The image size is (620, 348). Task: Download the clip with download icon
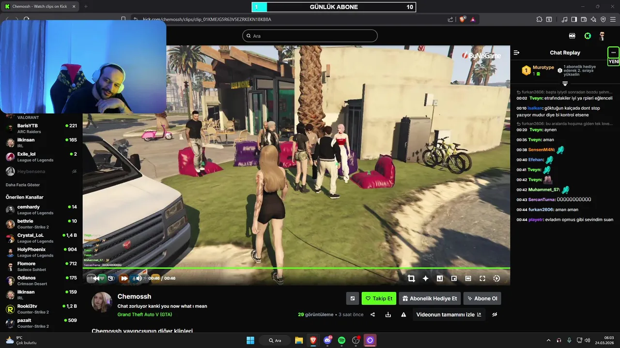(x=388, y=315)
